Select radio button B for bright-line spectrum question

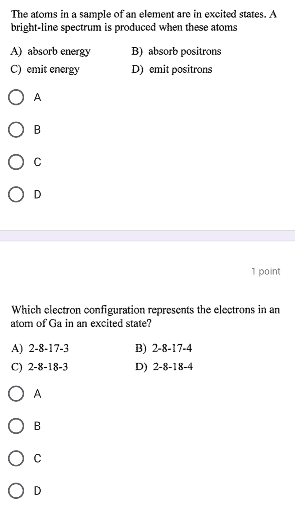pos(16,130)
